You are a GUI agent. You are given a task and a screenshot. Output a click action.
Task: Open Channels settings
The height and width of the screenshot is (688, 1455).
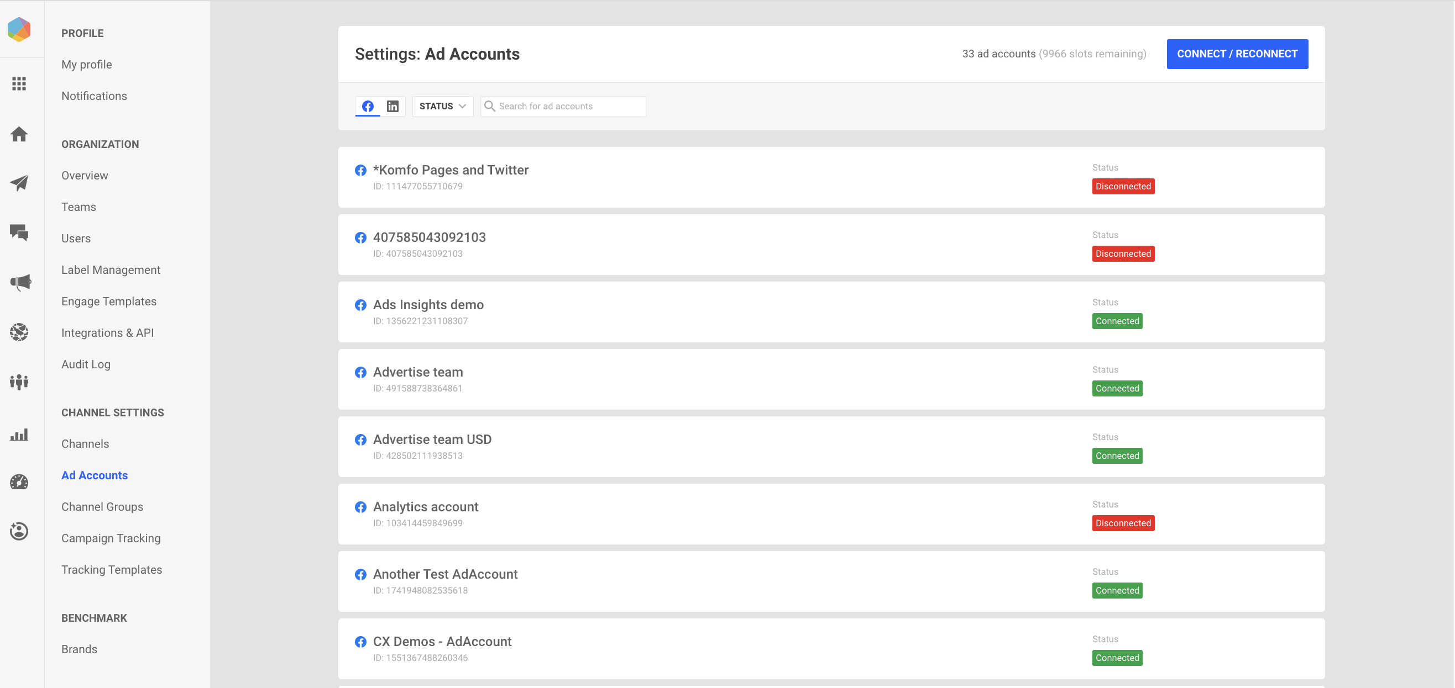(85, 443)
